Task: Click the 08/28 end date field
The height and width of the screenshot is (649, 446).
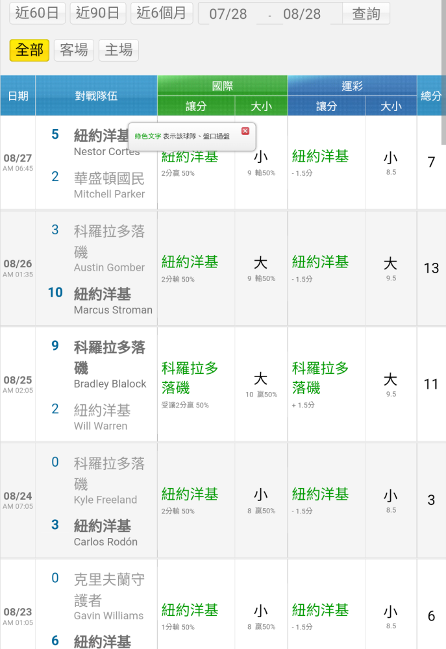Action: 302,14
